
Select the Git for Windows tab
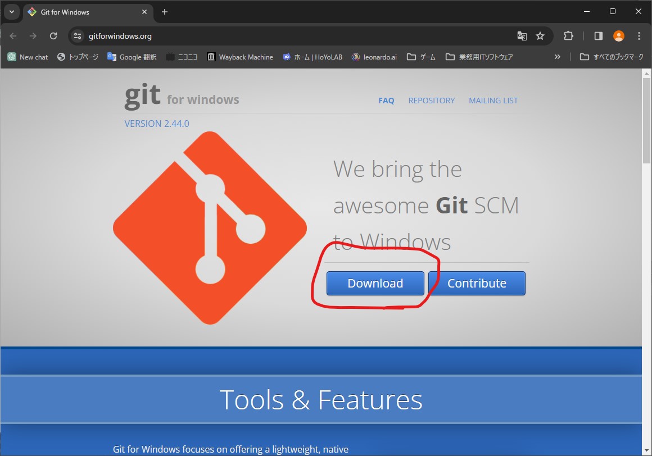(84, 12)
